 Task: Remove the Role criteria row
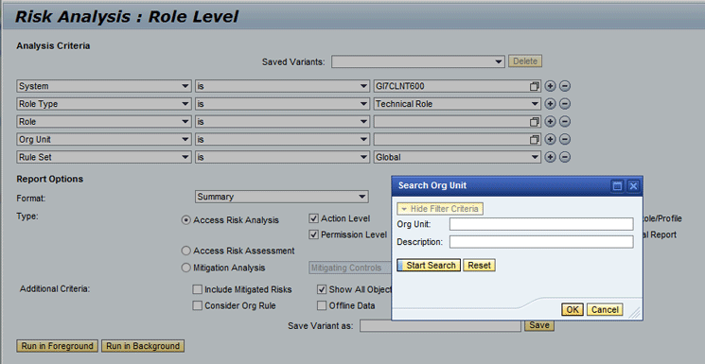point(565,121)
